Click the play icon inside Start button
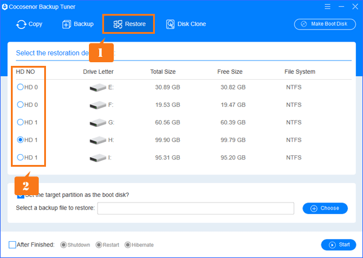This screenshot has height=258, width=363. pyautogui.click(x=332, y=245)
